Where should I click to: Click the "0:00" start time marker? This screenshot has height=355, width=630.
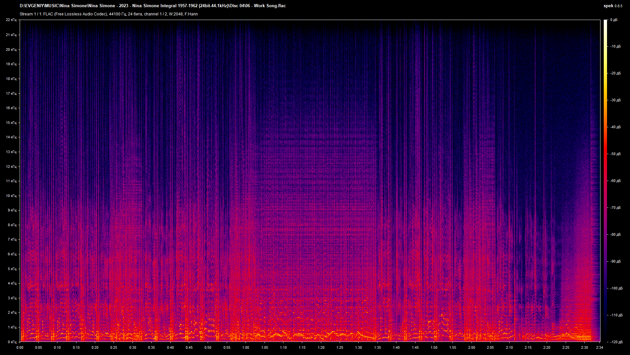[20, 347]
